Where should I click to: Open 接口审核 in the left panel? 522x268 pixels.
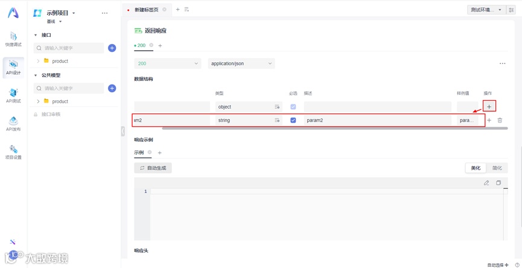[51, 114]
